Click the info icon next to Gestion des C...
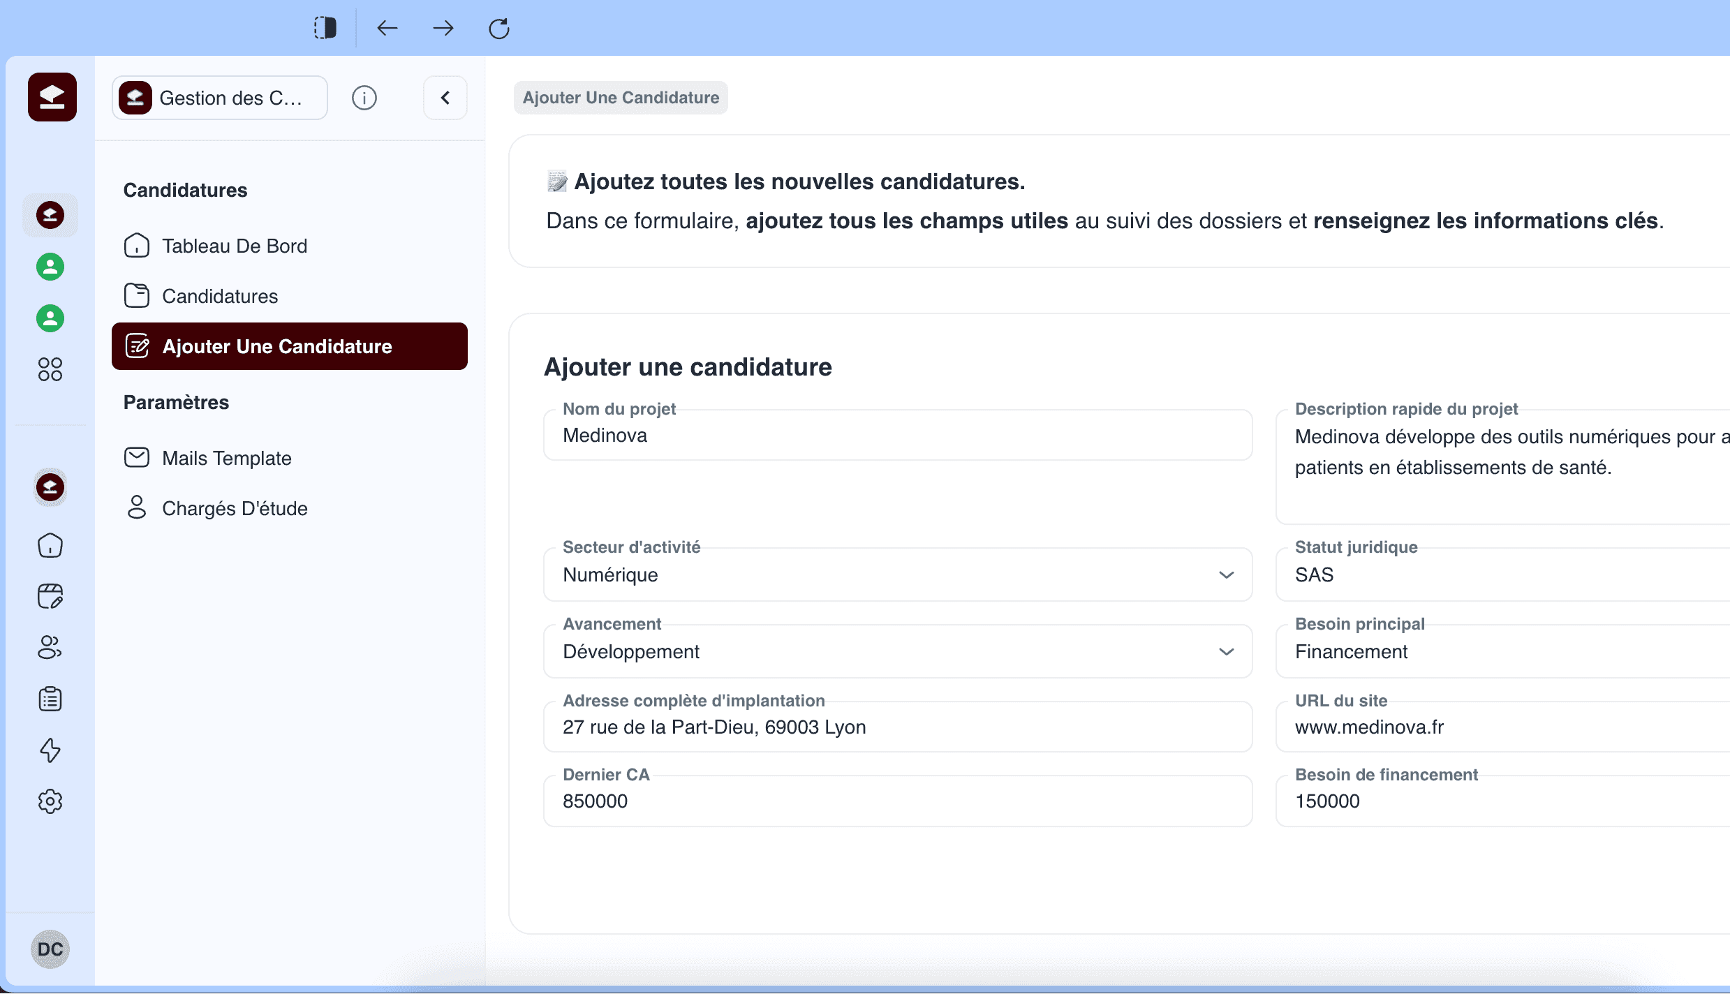 pos(364,98)
